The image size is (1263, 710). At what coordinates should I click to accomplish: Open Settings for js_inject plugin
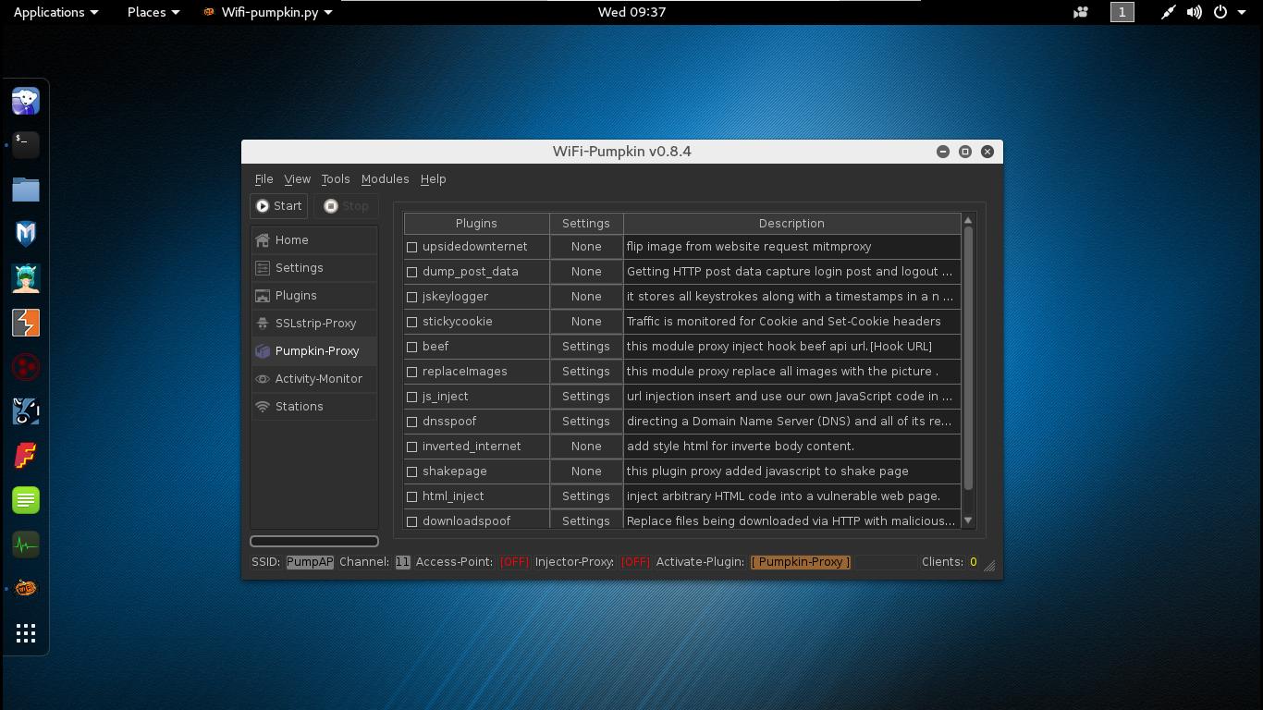coord(586,397)
